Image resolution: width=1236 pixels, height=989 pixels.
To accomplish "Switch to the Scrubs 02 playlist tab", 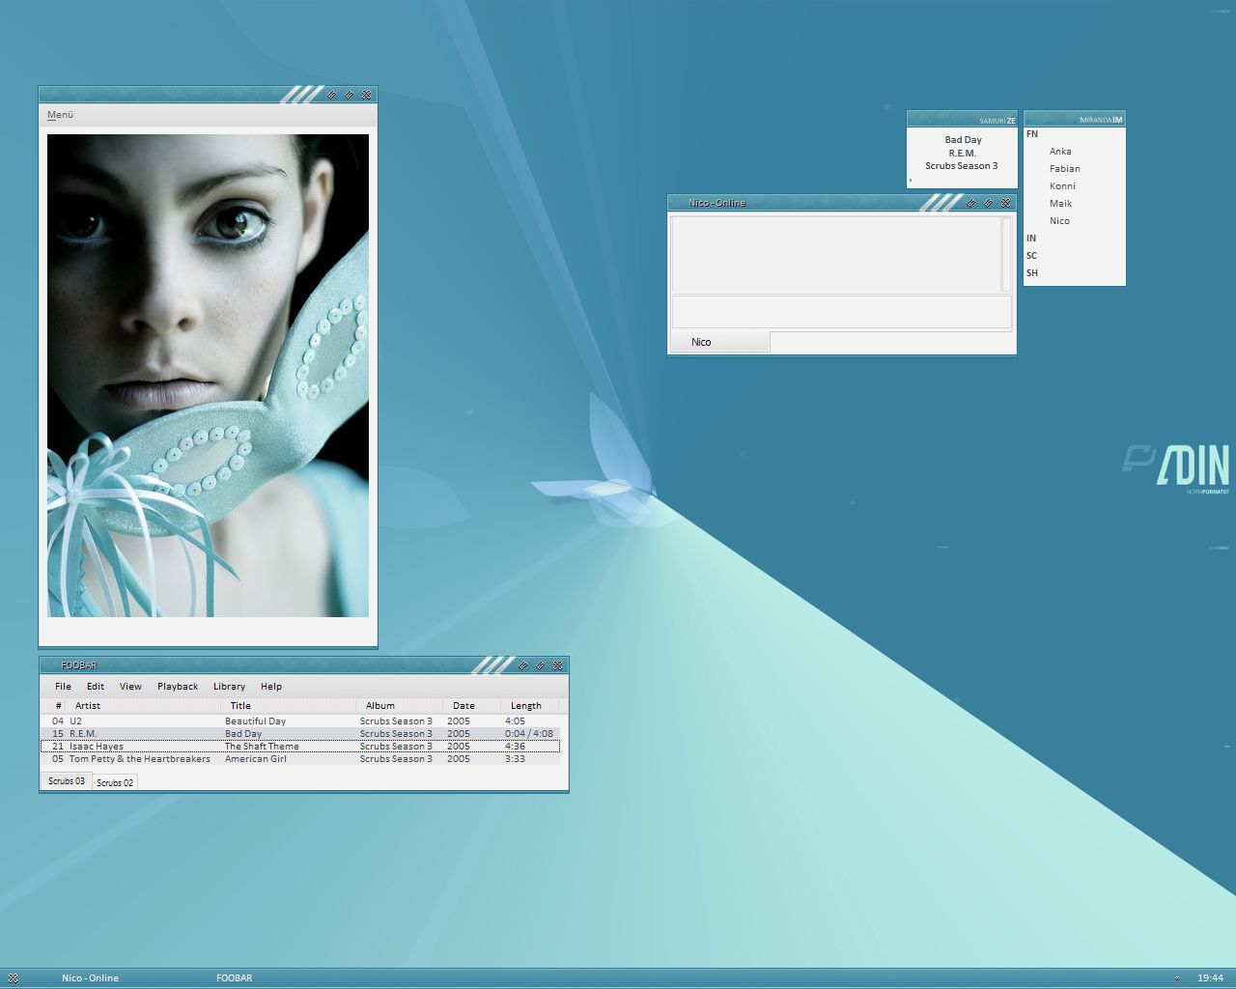I will point(115,782).
